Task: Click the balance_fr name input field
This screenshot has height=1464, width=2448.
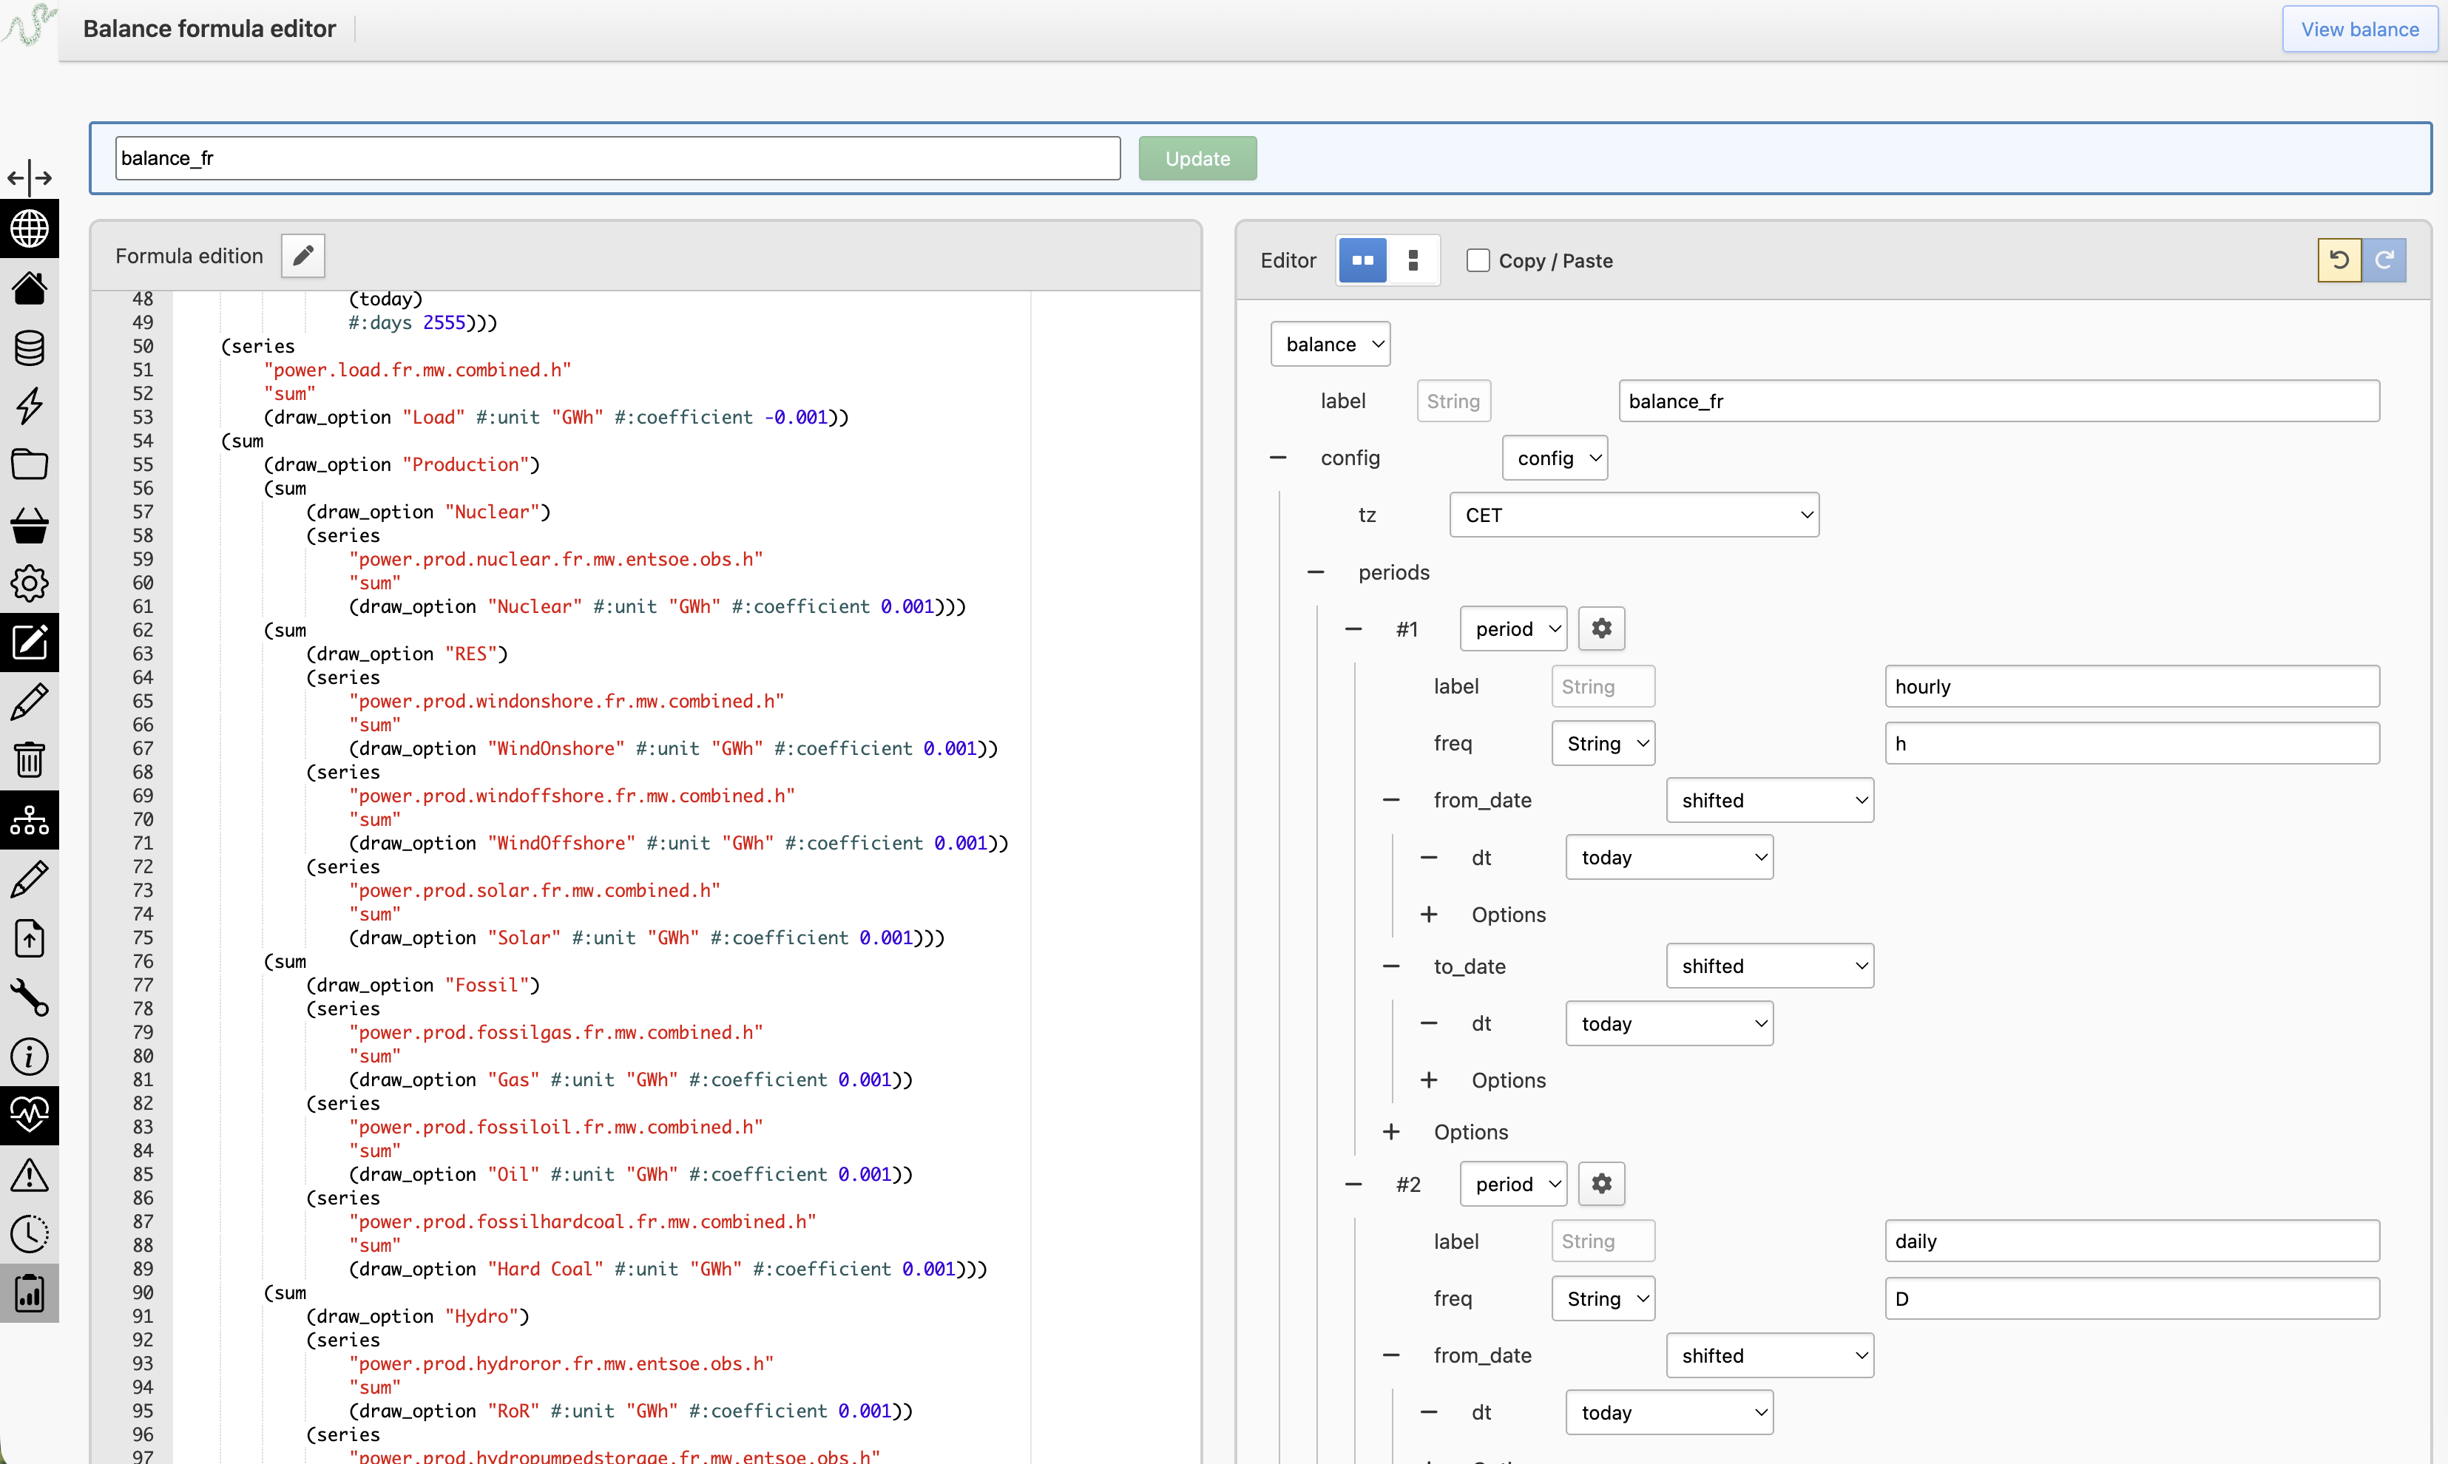Action: 618,157
